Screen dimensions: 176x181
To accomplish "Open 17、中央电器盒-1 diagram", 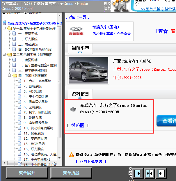I will 37,159.
